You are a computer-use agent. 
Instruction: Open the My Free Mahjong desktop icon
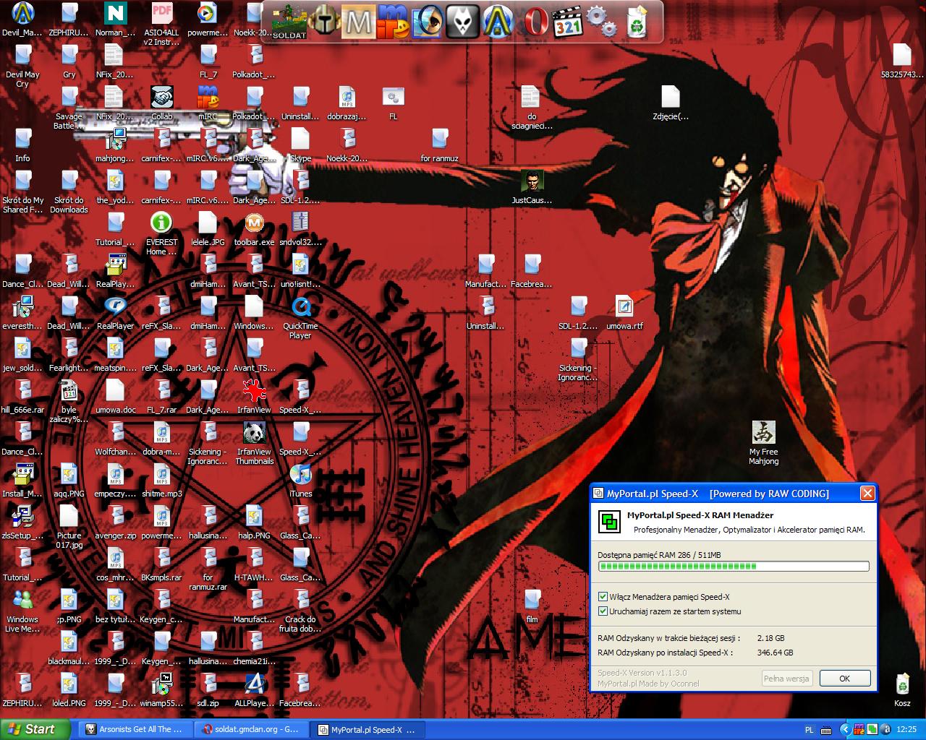pyautogui.click(x=763, y=433)
